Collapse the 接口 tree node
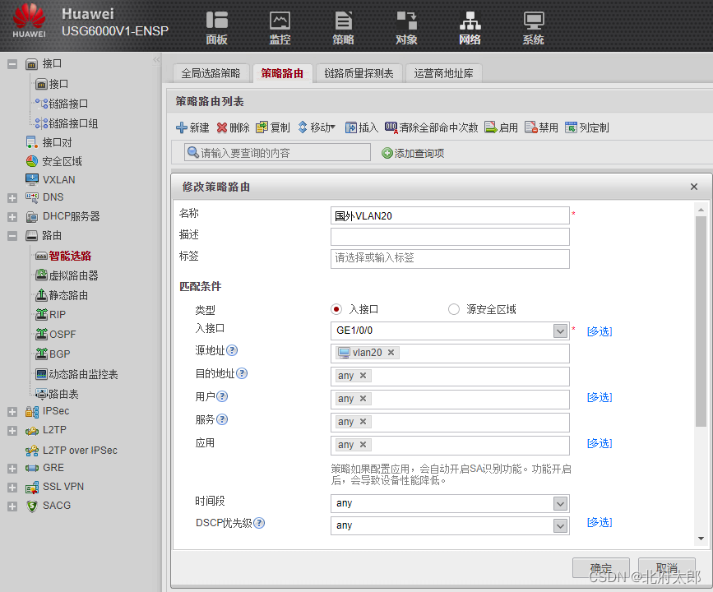Screen dimensions: 713x592 (x=12, y=64)
